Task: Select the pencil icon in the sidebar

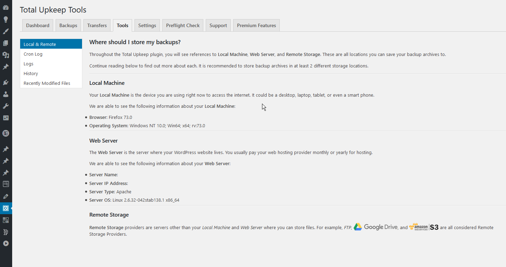Action: (6, 196)
